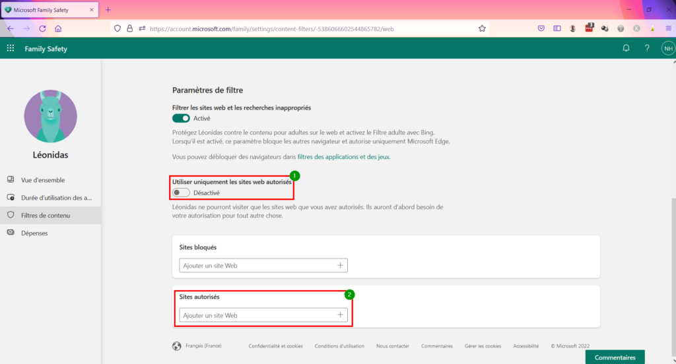Screen dimensions: 676x364
Task: Bookmark this page with the star
Action: pos(482,28)
